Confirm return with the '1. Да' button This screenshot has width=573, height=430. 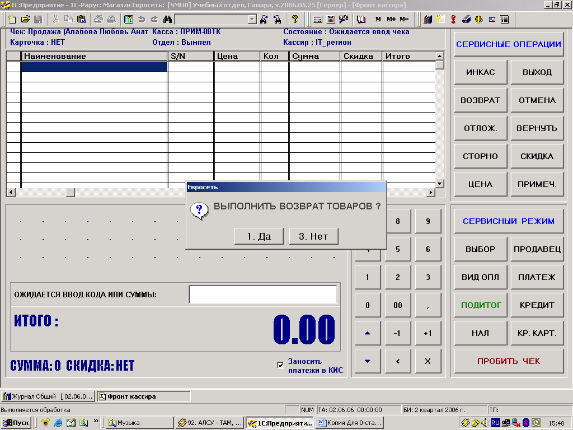[259, 236]
